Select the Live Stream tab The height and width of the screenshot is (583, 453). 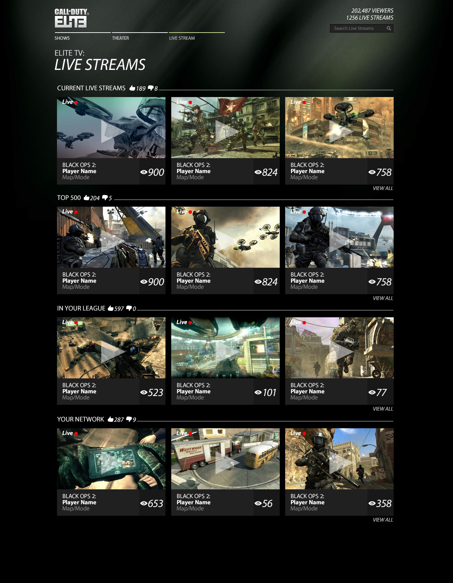coord(182,38)
